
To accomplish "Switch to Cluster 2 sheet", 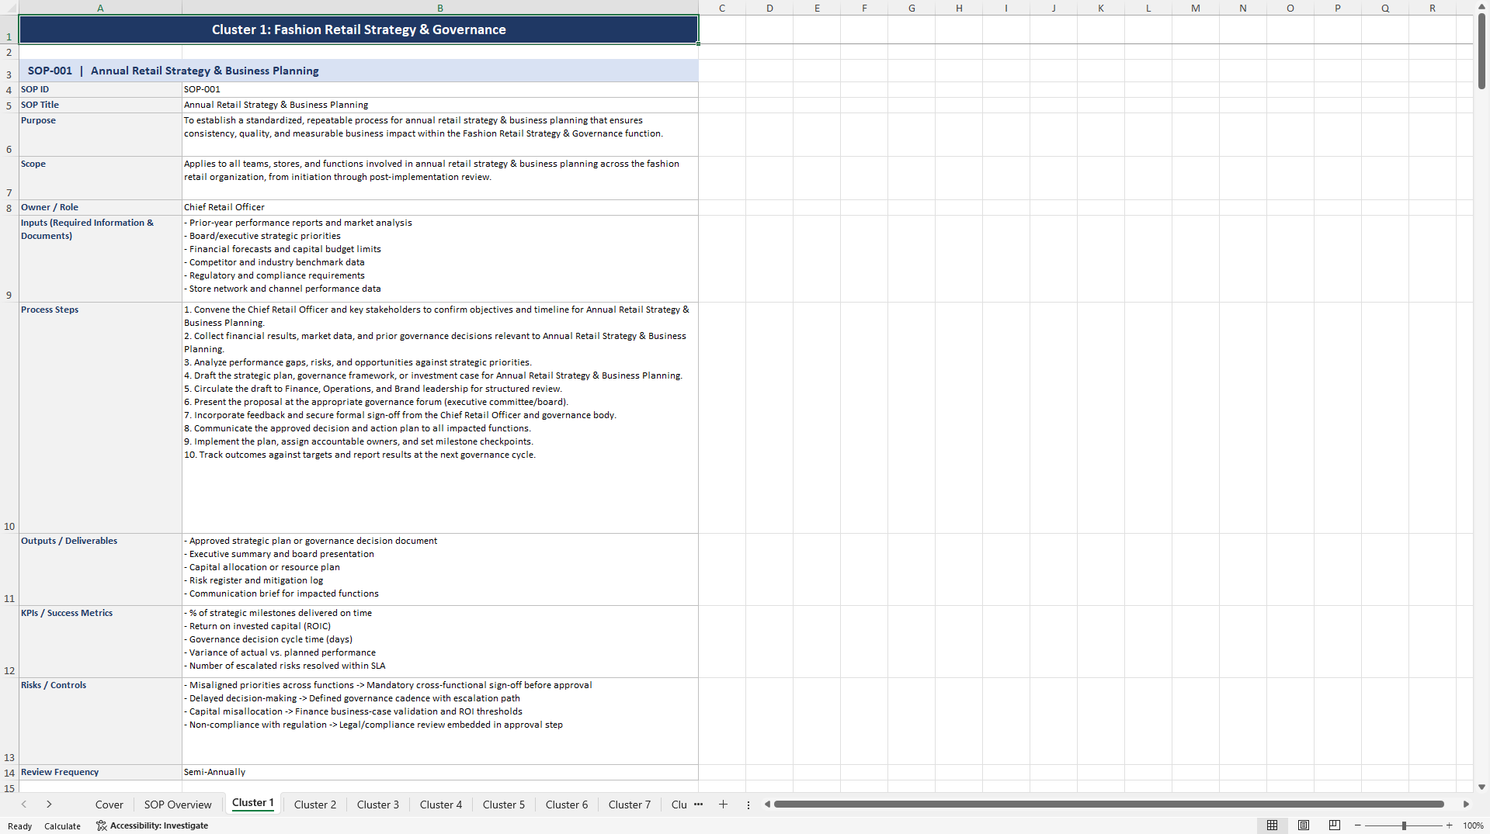I will pos(315,805).
